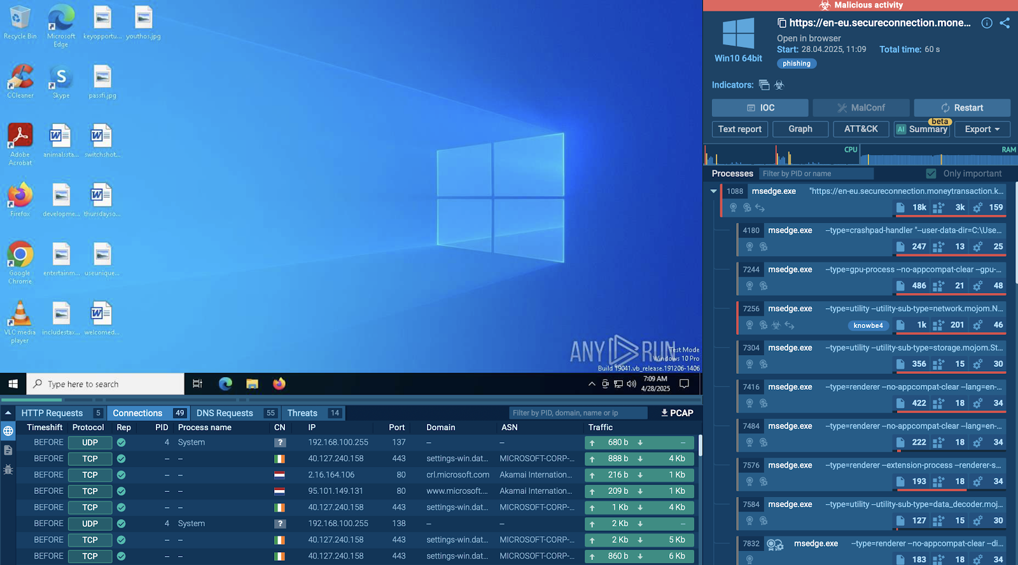Open Adobe Acrobat desktop shortcut
The width and height of the screenshot is (1018, 565).
click(20, 144)
